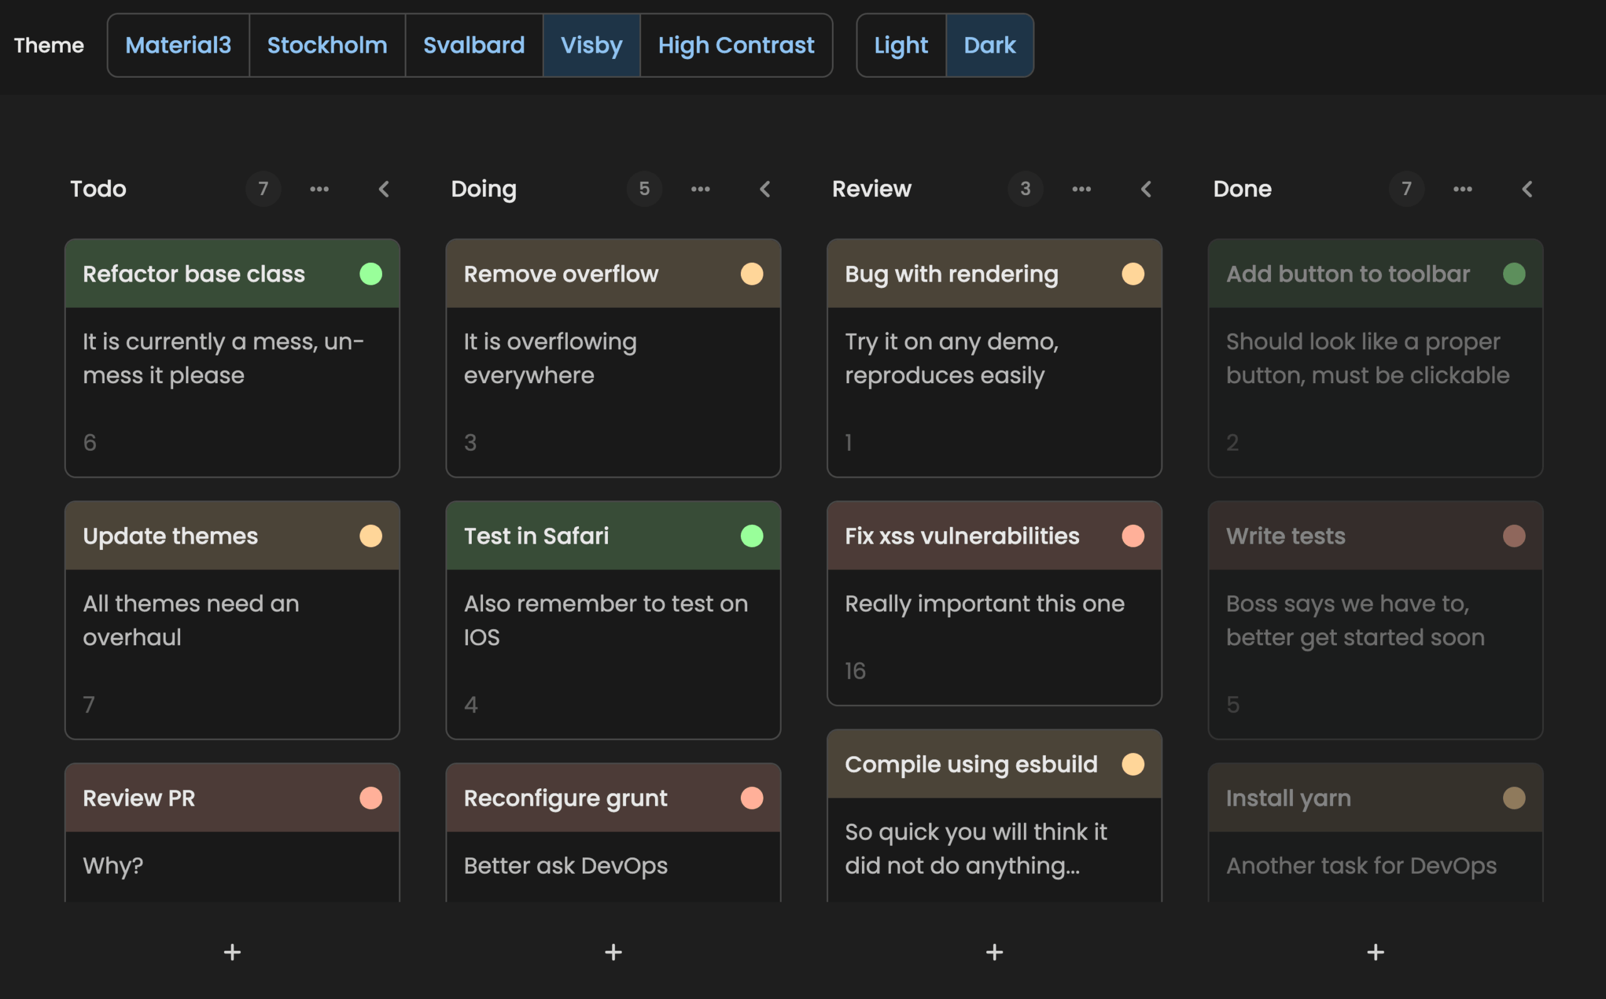Image resolution: width=1606 pixels, height=999 pixels.
Task: Click plus icon under Review column
Action: (x=994, y=952)
